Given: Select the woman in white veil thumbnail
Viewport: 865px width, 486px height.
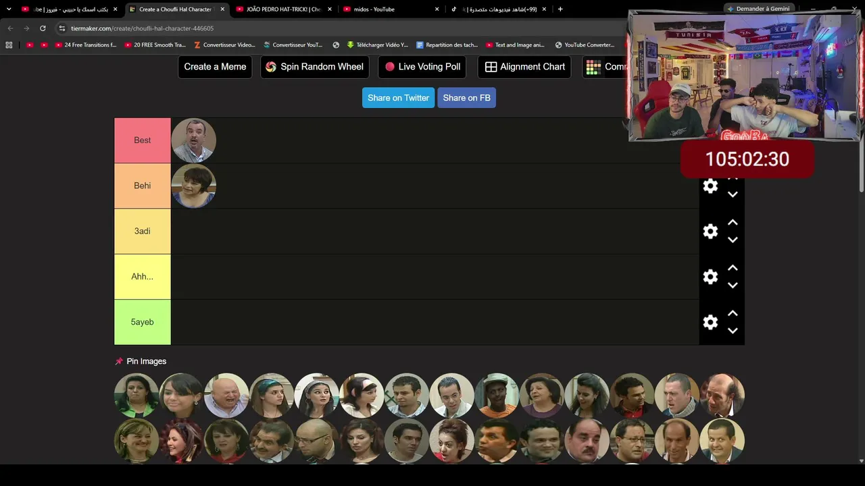Looking at the screenshot, I should 316,396.
